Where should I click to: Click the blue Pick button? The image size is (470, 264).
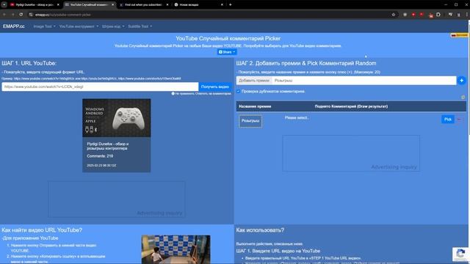pyautogui.click(x=448, y=120)
